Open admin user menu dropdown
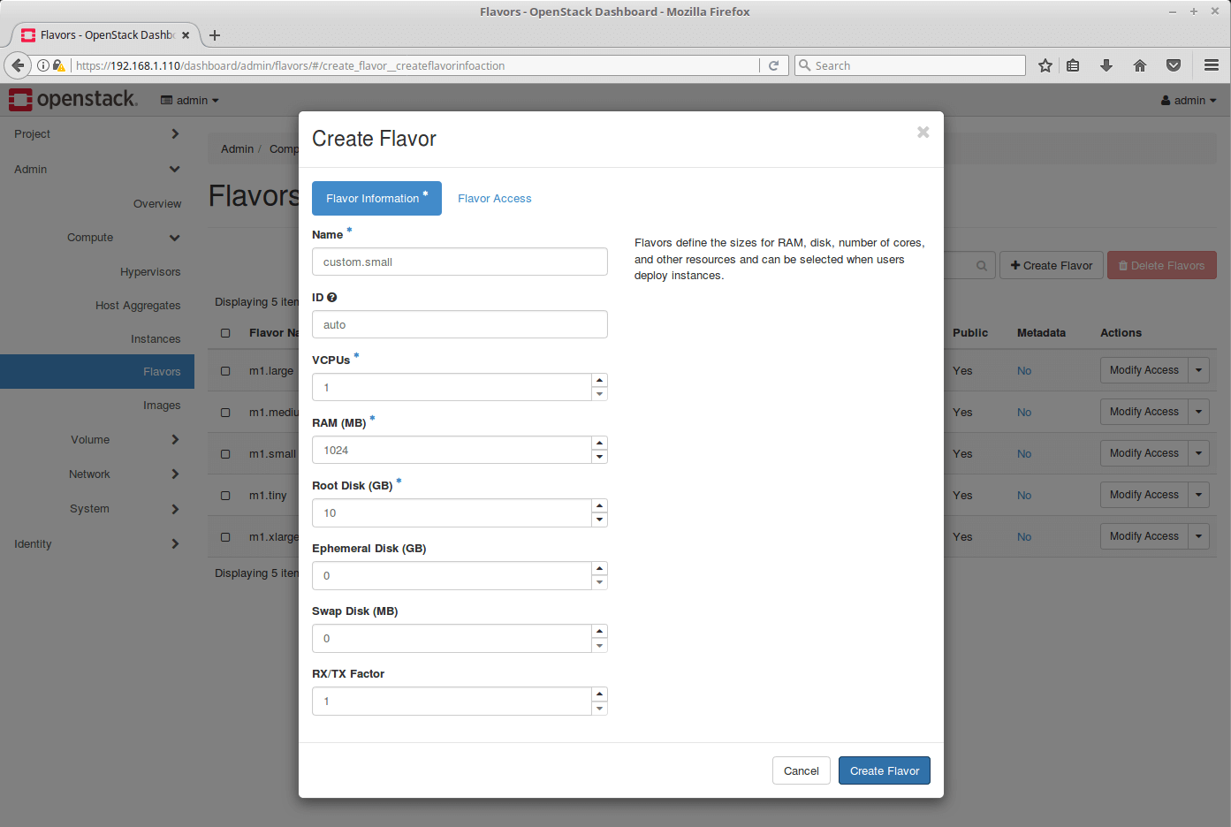The image size is (1231, 827). (x=1189, y=100)
